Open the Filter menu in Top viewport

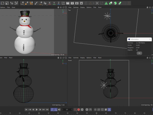[95, 7]
